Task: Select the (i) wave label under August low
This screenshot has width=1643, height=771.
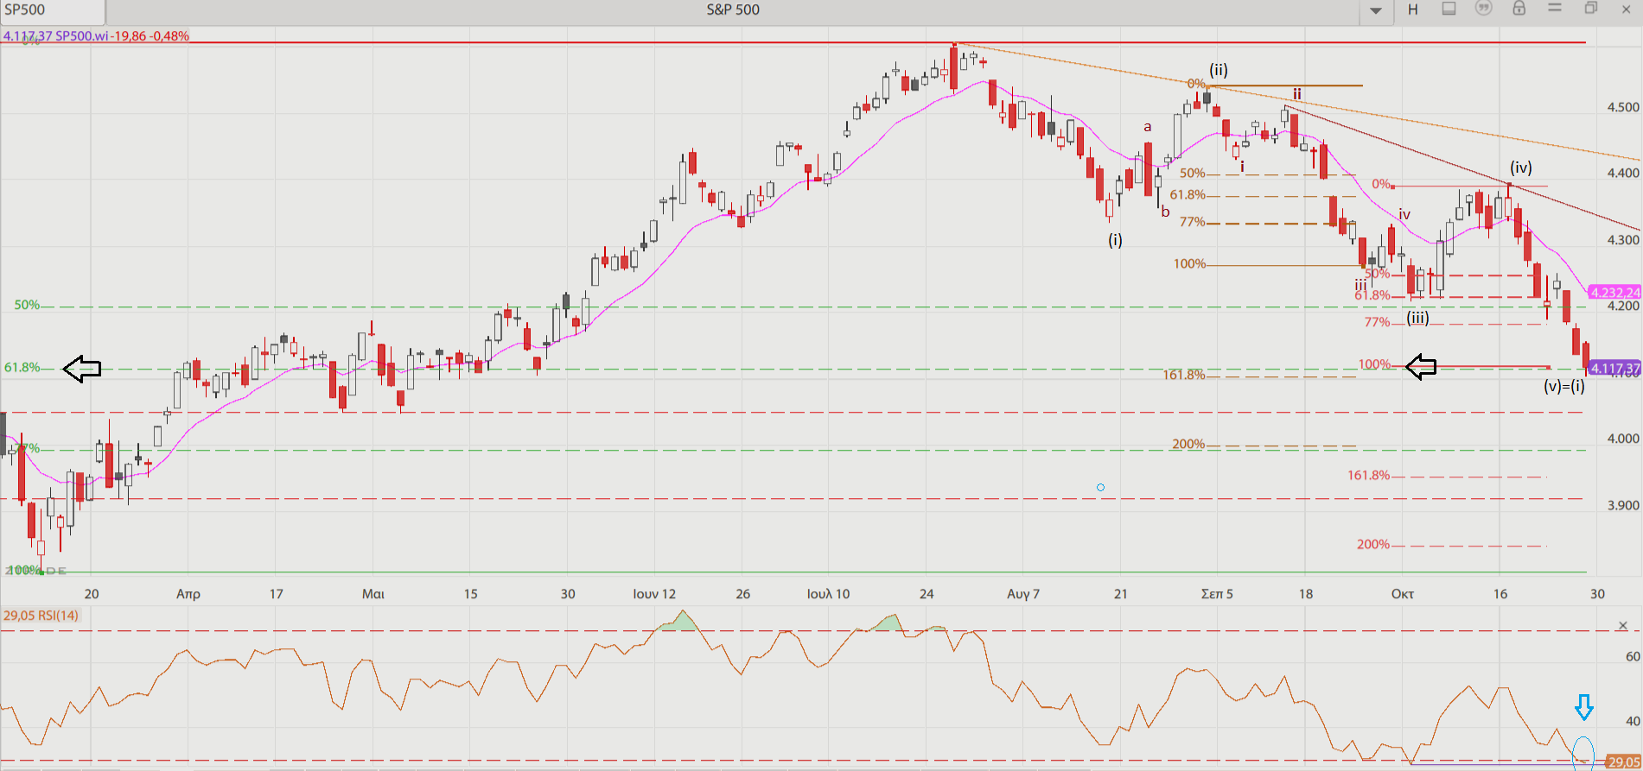Action: (1116, 240)
